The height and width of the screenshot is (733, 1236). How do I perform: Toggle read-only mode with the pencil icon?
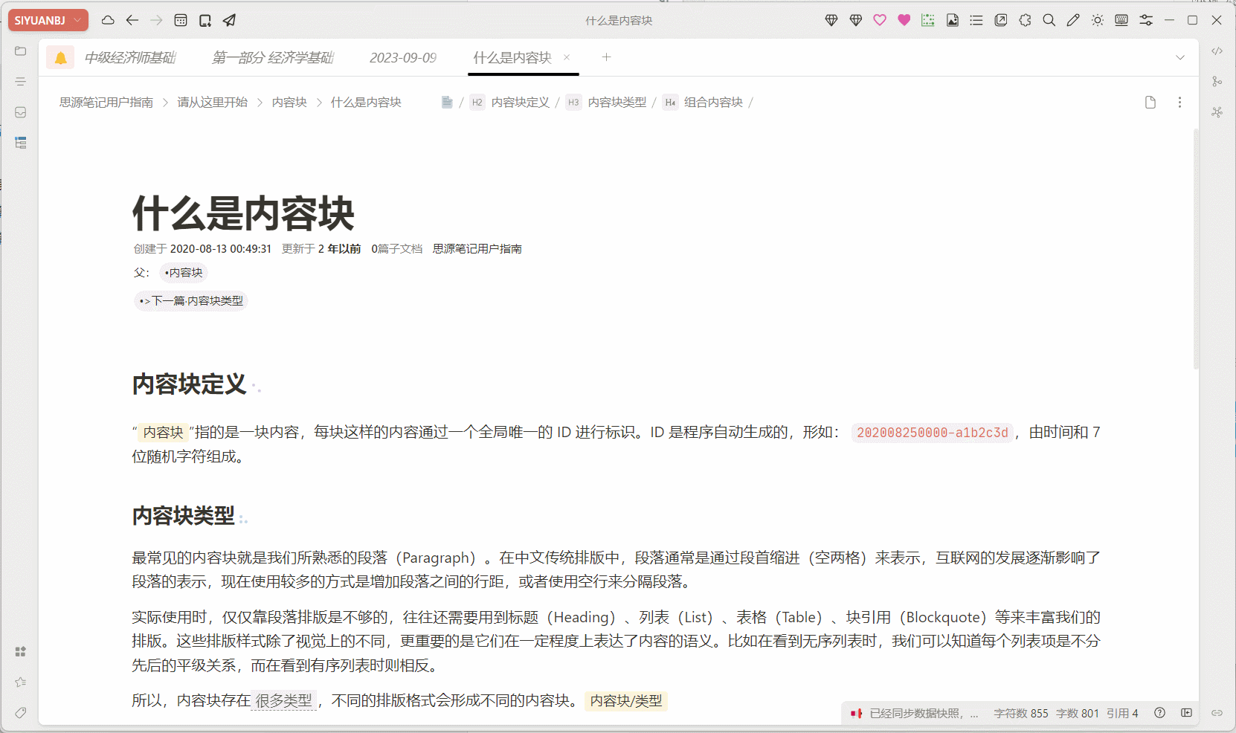tap(1073, 20)
